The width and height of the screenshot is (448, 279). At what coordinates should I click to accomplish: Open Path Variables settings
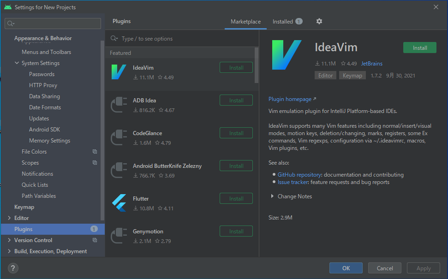tap(39, 196)
